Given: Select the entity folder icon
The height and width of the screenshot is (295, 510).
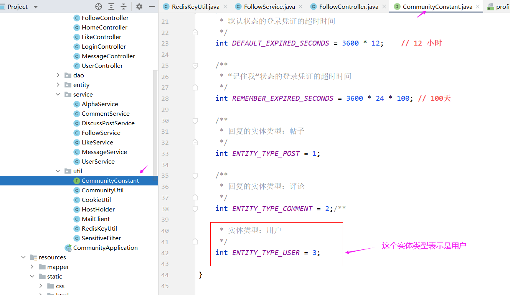Looking at the screenshot, I should point(68,85).
